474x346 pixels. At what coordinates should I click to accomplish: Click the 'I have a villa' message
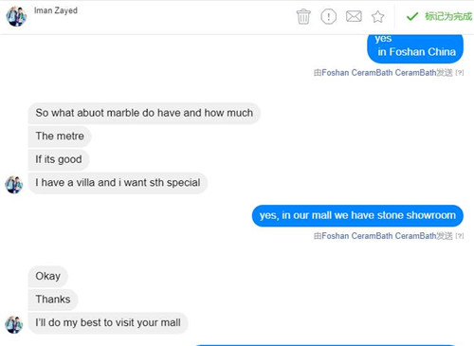click(118, 183)
